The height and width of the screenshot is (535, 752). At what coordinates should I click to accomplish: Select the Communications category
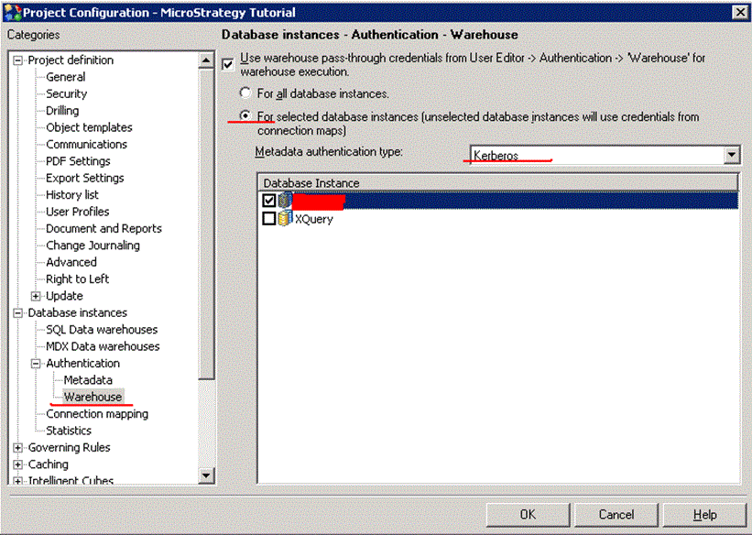(x=86, y=144)
